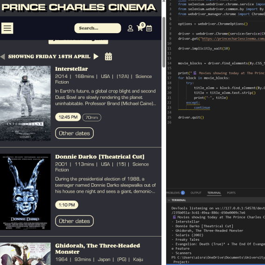The height and width of the screenshot is (265, 265).
Task: Open date picker calendar beside showing date
Action: point(108,56)
